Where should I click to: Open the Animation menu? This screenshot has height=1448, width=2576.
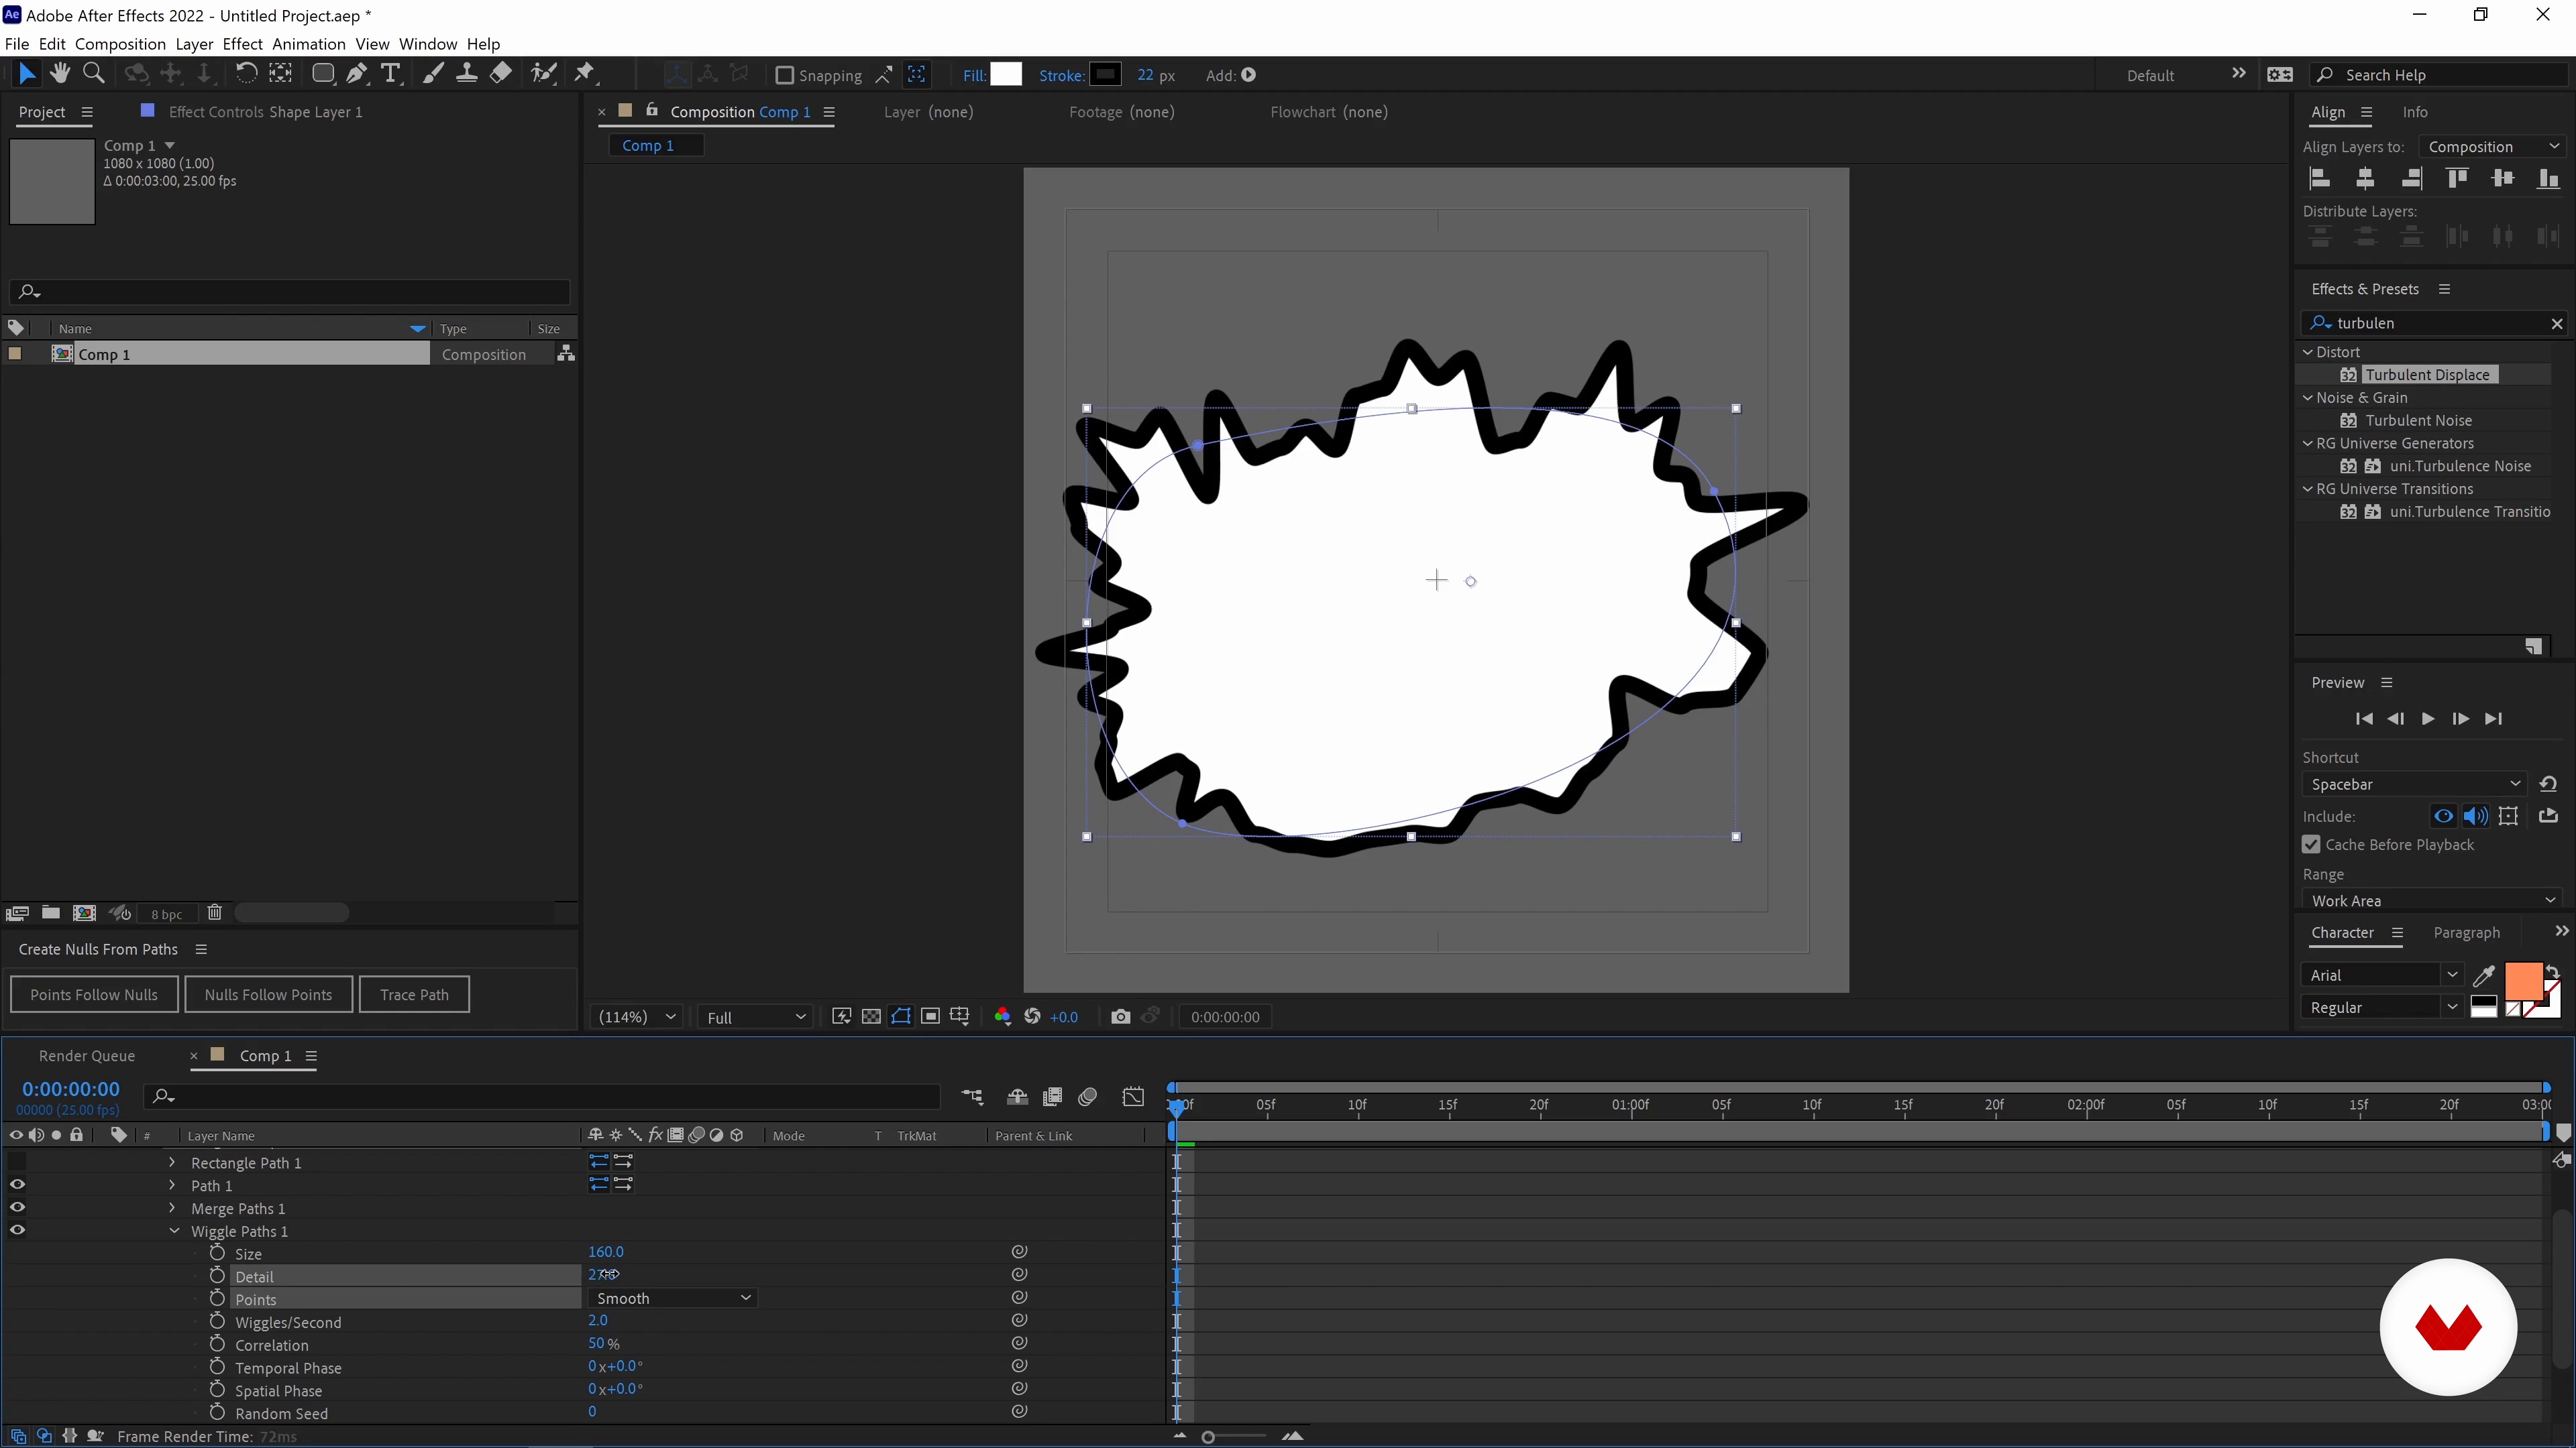(x=309, y=44)
